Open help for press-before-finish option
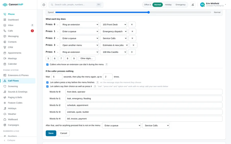The image size is (231, 144). pyautogui.click(x=97, y=83)
